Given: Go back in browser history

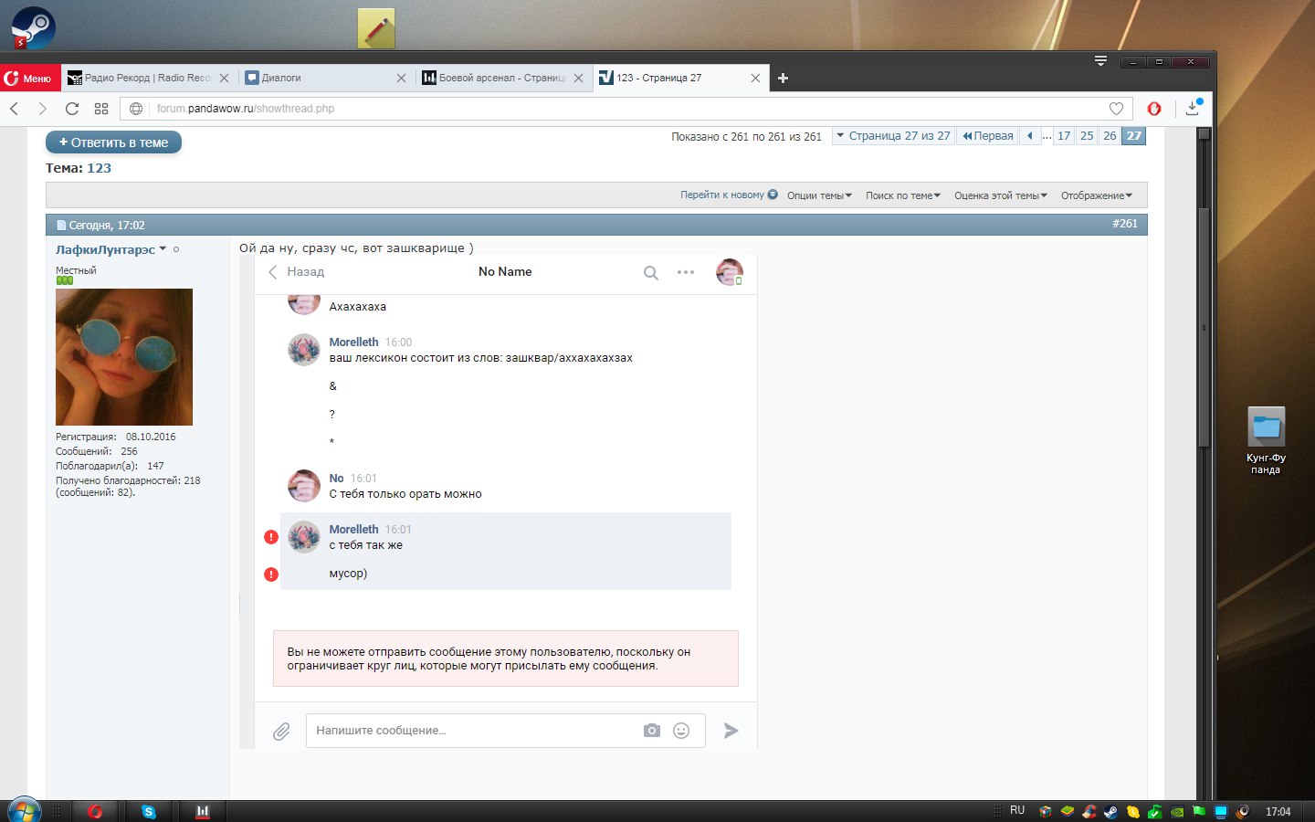Looking at the screenshot, I should [x=15, y=109].
